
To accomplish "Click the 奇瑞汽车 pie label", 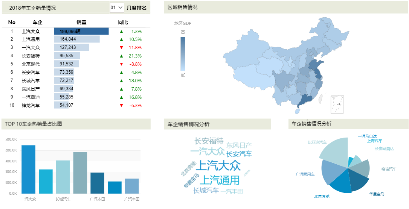I will pos(389,169).
